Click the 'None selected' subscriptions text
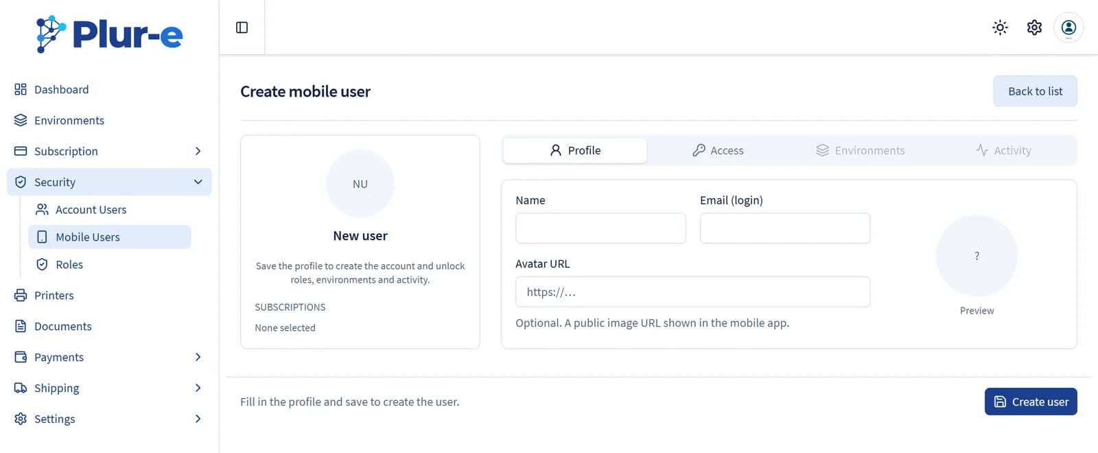The width and height of the screenshot is (1098, 453). pyautogui.click(x=285, y=327)
